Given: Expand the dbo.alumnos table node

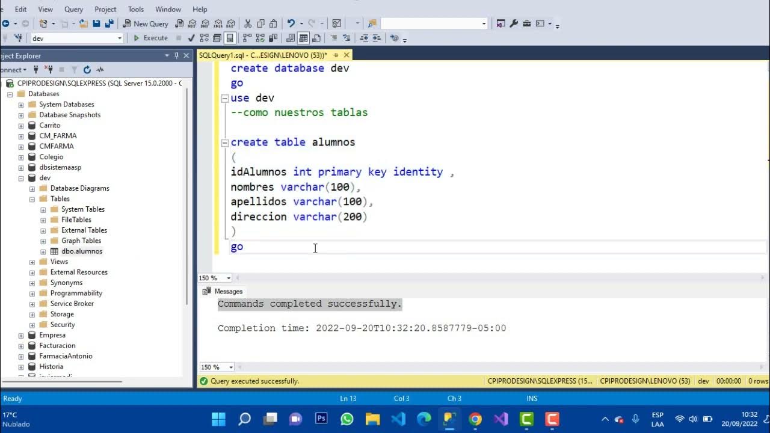Looking at the screenshot, I should (43, 251).
